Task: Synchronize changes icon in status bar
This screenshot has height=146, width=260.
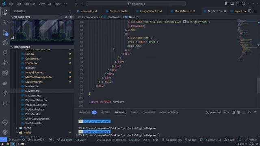Action: 24,140
